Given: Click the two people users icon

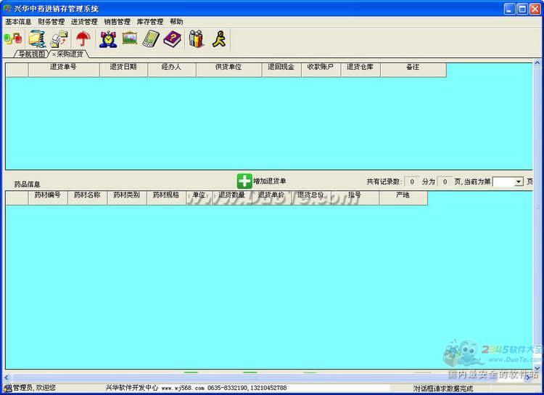Looking at the screenshot, I should 196,39.
